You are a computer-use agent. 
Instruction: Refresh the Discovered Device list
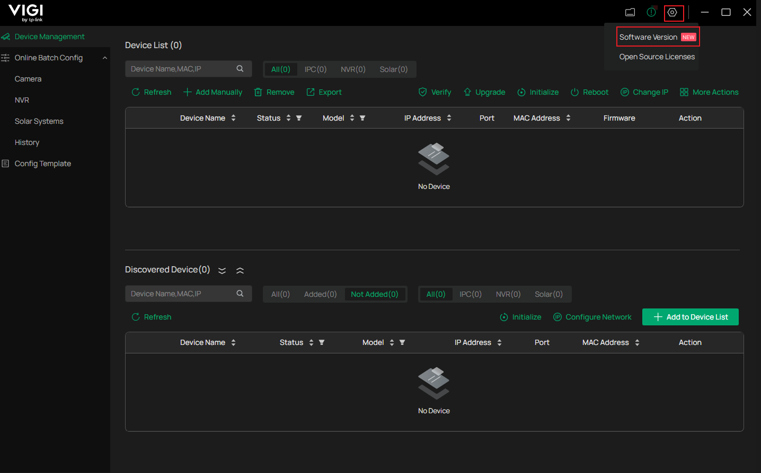(152, 317)
